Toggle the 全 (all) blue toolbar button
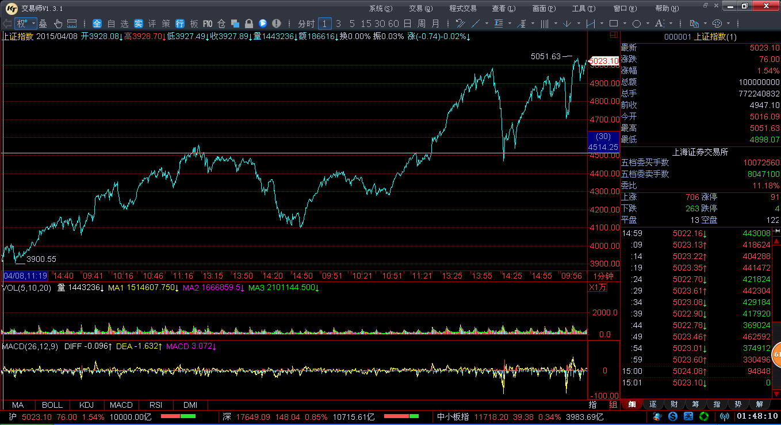This screenshot has width=781, height=425. [97, 24]
